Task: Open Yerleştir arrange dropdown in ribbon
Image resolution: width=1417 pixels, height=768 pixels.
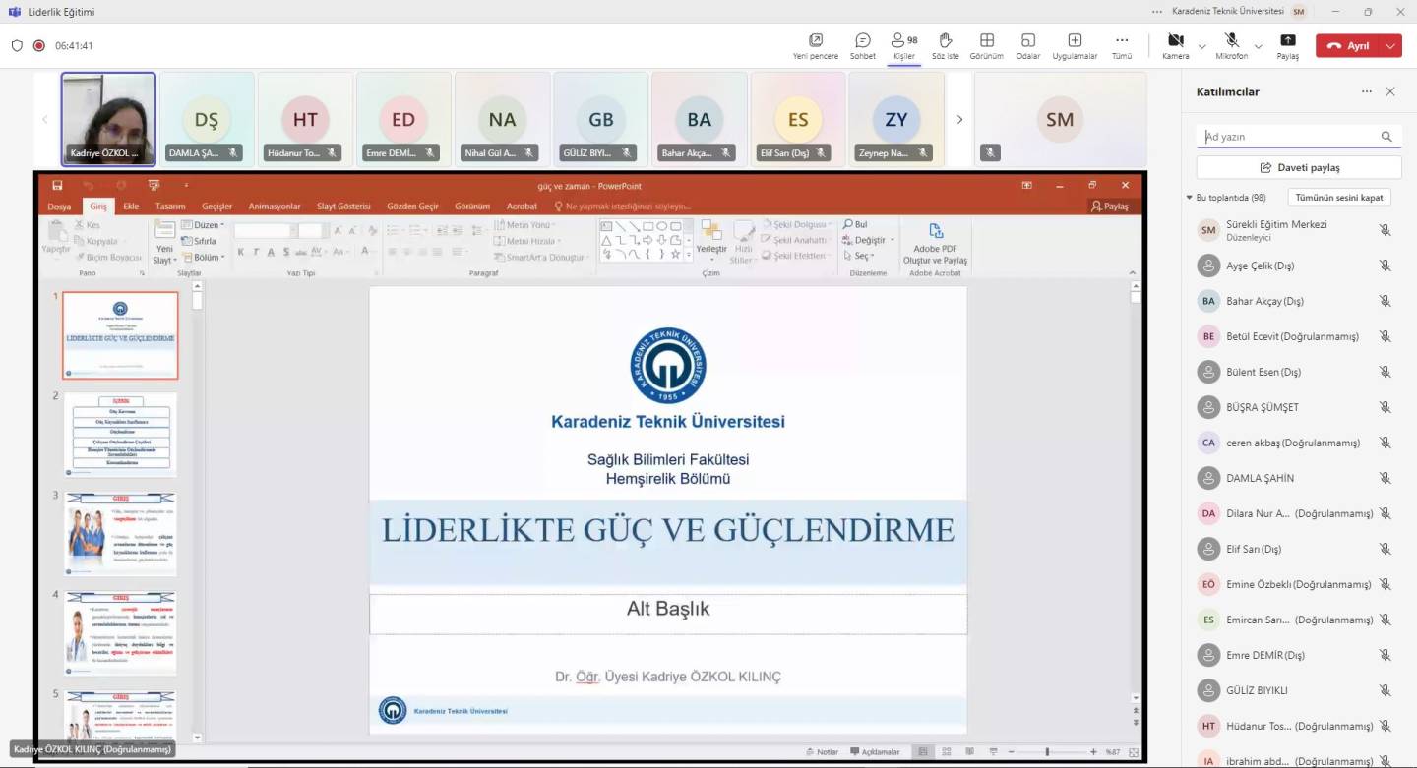Action: coord(711,239)
